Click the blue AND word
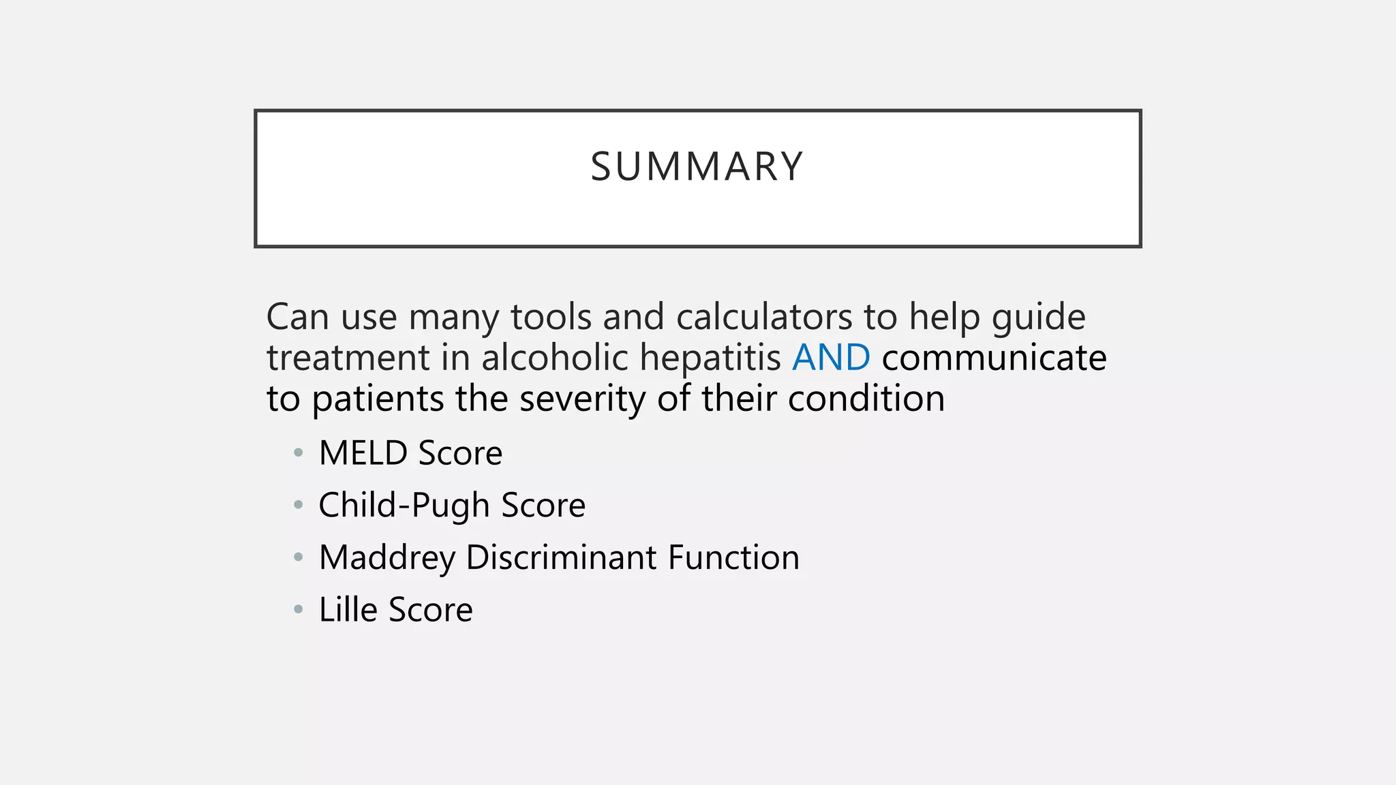The image size is (1396, 785). pyautogui.click(x=831, y=358)
